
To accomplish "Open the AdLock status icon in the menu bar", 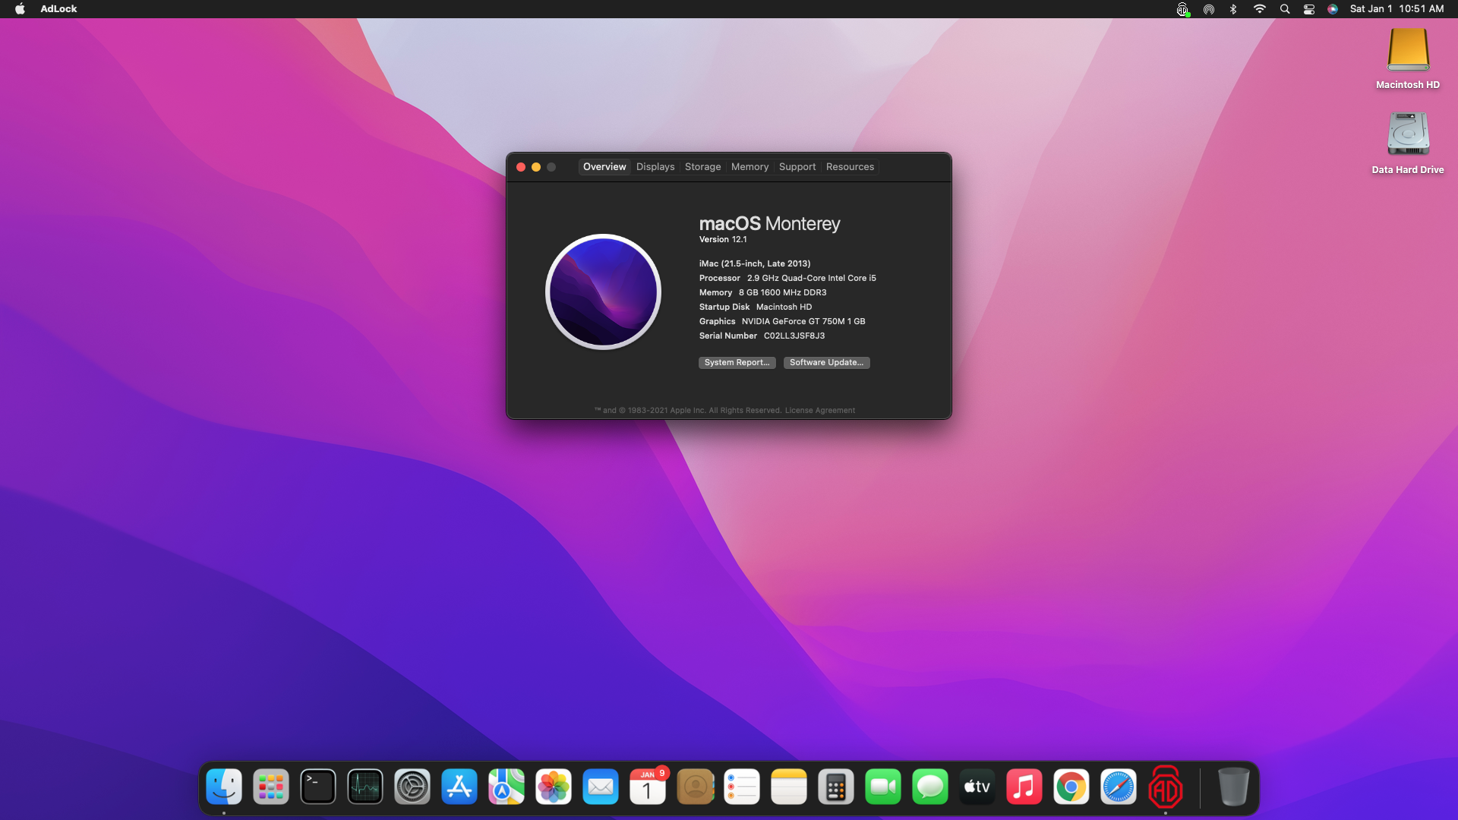I will (x=1182, y=9).
